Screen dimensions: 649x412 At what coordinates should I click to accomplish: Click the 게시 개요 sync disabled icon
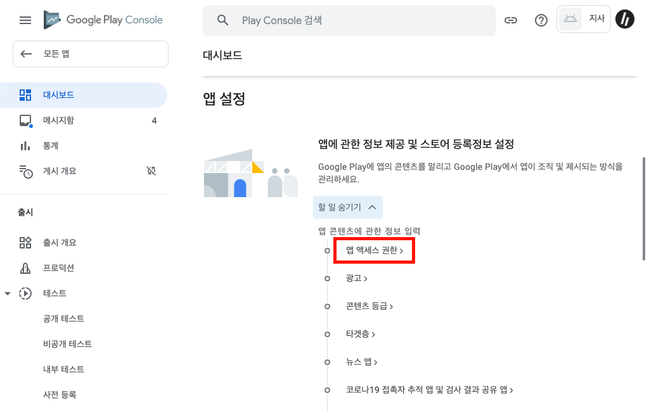[x=151, y=171]
